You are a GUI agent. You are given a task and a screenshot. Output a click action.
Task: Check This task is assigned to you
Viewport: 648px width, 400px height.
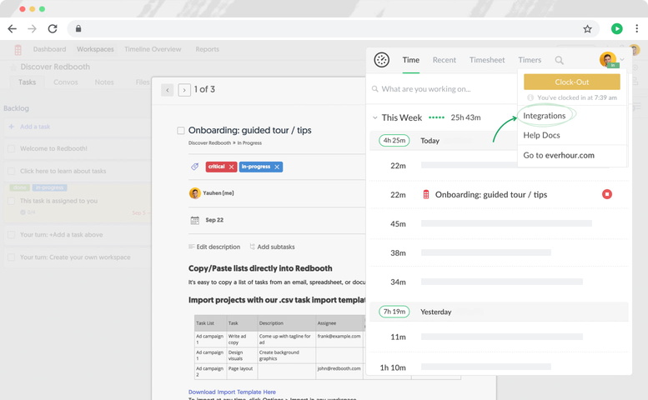pos(11,201)
